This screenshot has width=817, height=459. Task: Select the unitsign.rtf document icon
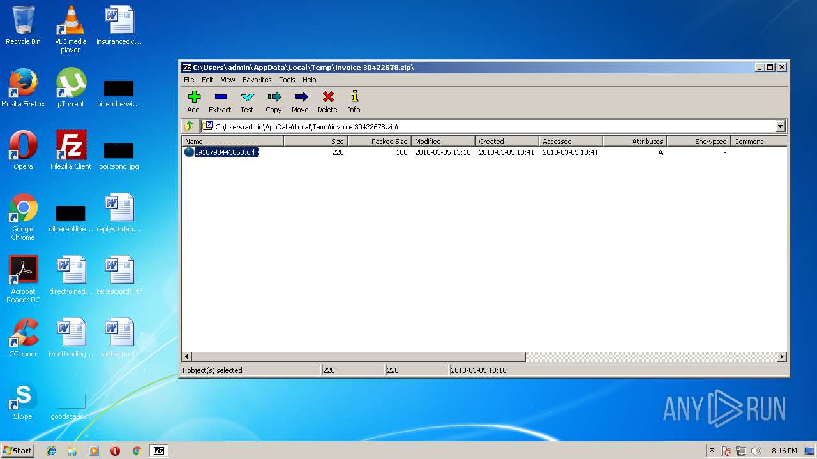tap(119, 338)
